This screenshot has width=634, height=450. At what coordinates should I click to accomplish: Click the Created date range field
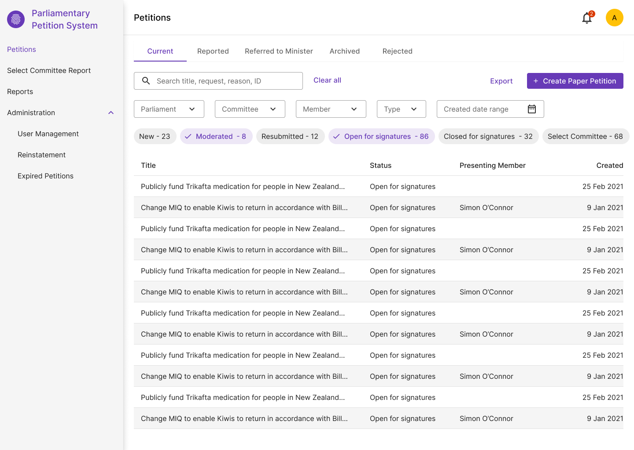(490, 109)
